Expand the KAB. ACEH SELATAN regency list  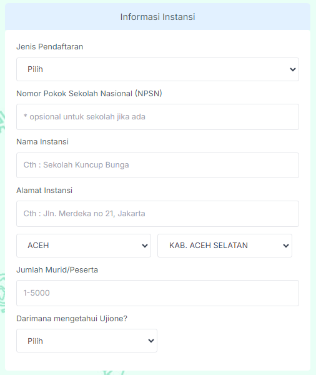(x=225, y=246)
